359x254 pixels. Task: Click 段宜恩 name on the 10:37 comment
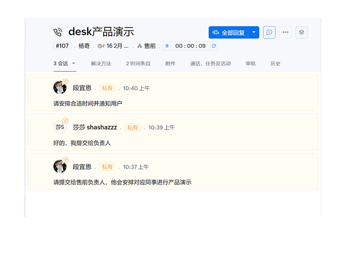82,167
